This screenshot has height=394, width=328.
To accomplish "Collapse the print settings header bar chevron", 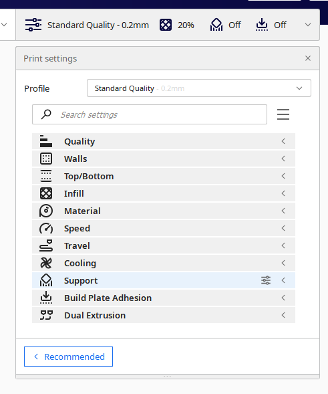I will click(x=308, y=25).
